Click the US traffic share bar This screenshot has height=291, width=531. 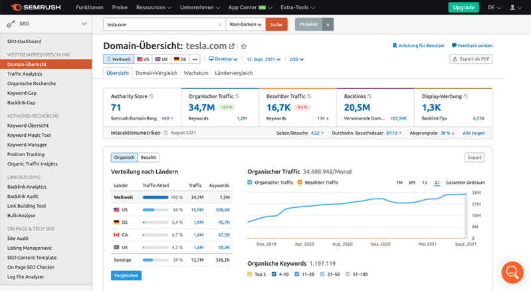pos(156,210)
